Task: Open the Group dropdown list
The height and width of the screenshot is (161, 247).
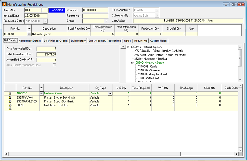Action: (106, 21)
